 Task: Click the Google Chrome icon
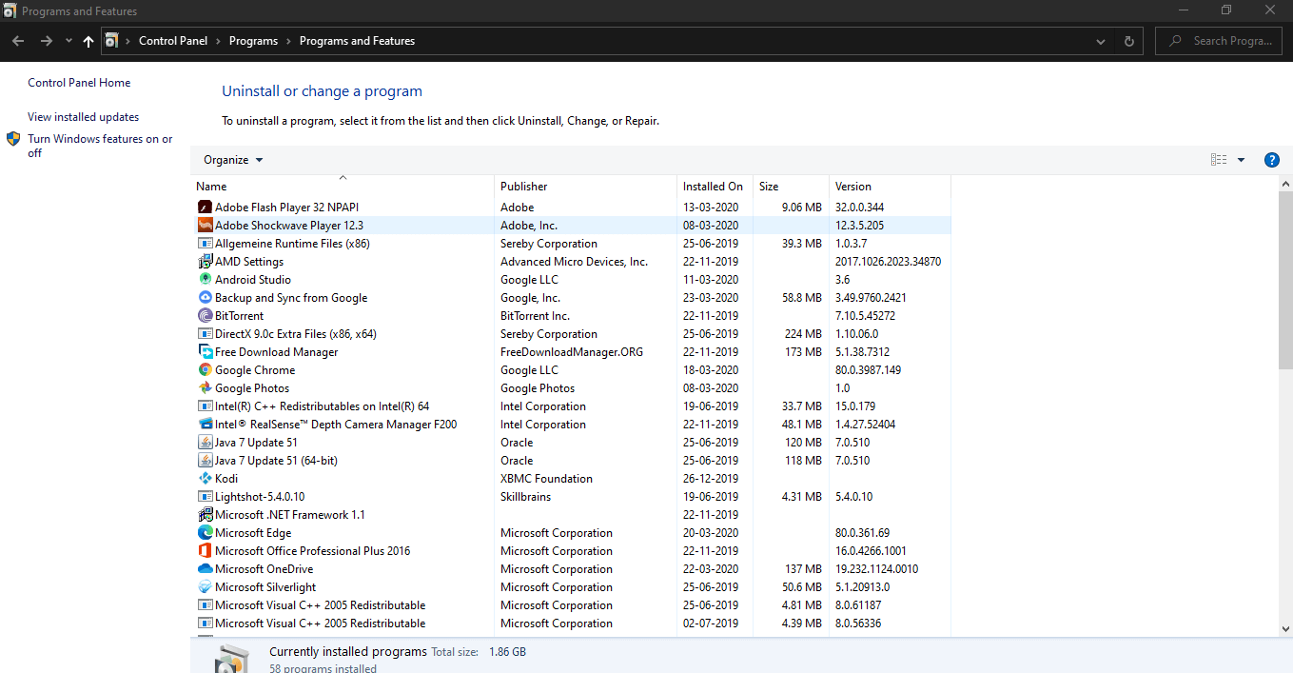205,370
